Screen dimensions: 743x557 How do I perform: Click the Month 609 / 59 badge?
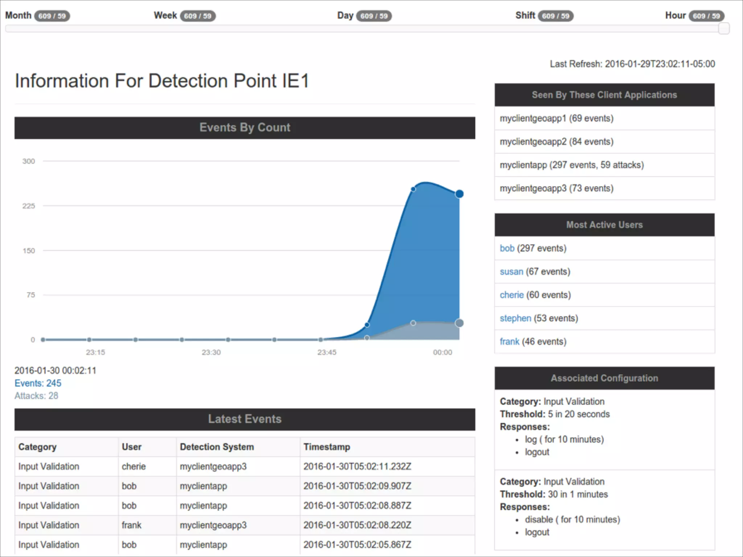pos(52,16)
